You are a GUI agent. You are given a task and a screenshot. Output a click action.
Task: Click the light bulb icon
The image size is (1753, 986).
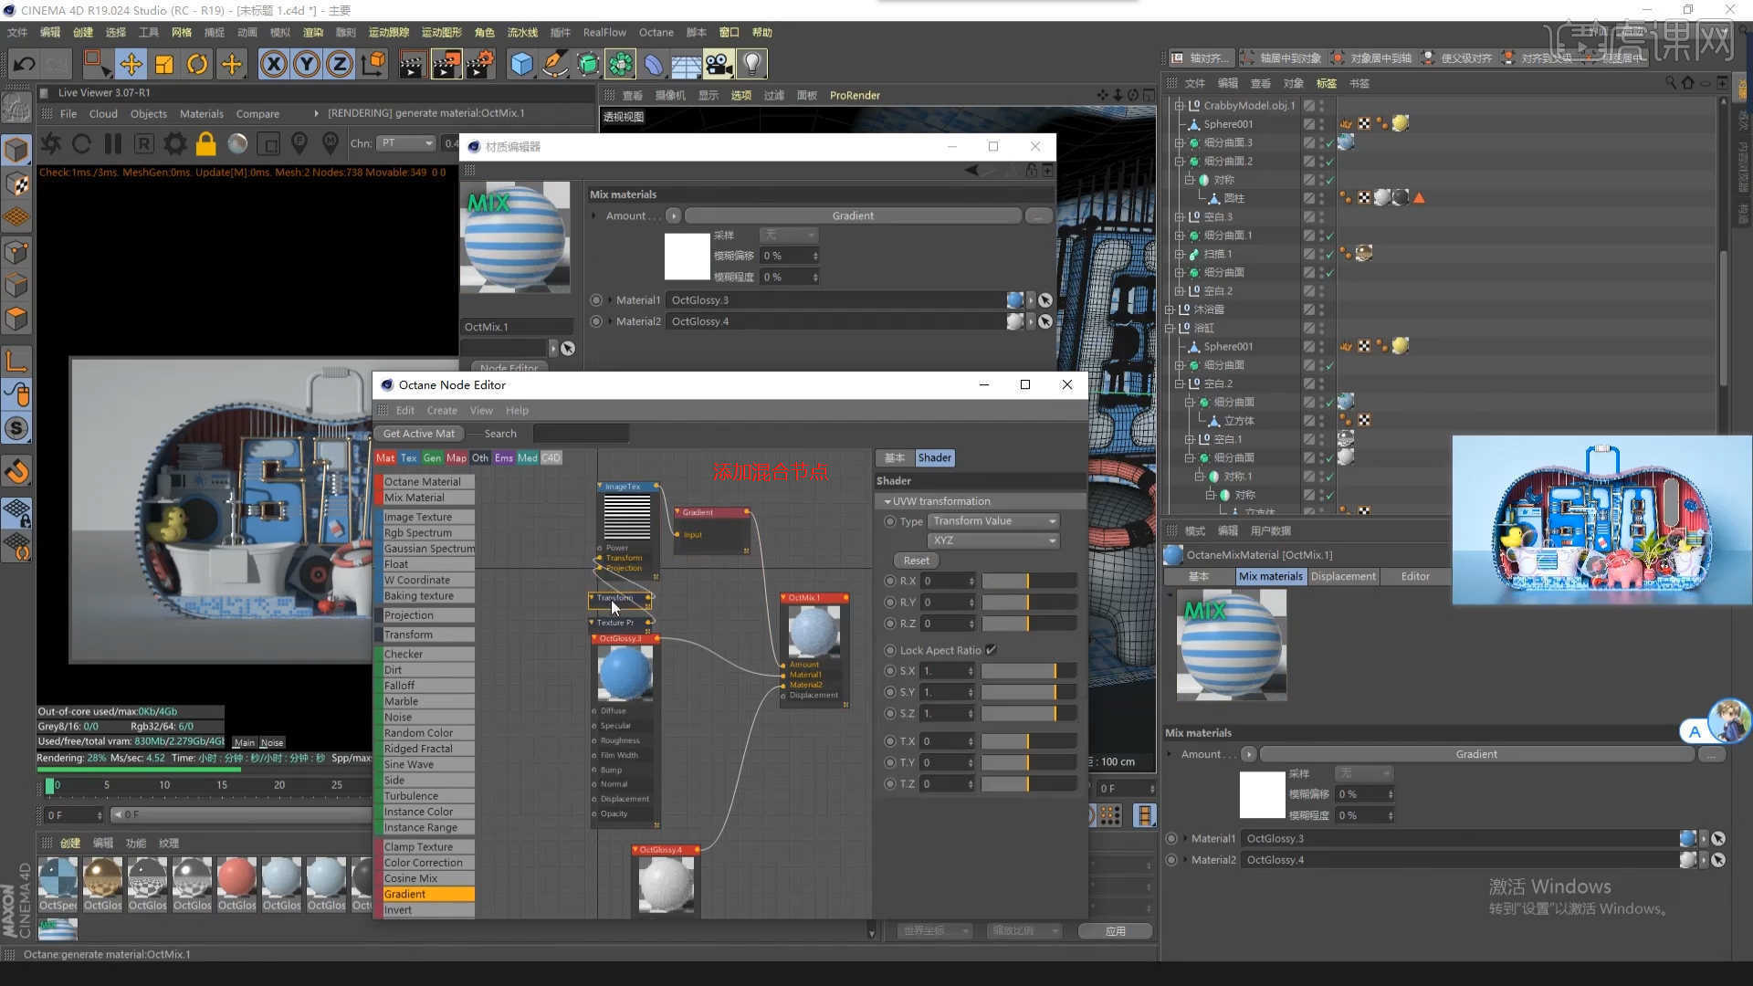pos(751,64)
